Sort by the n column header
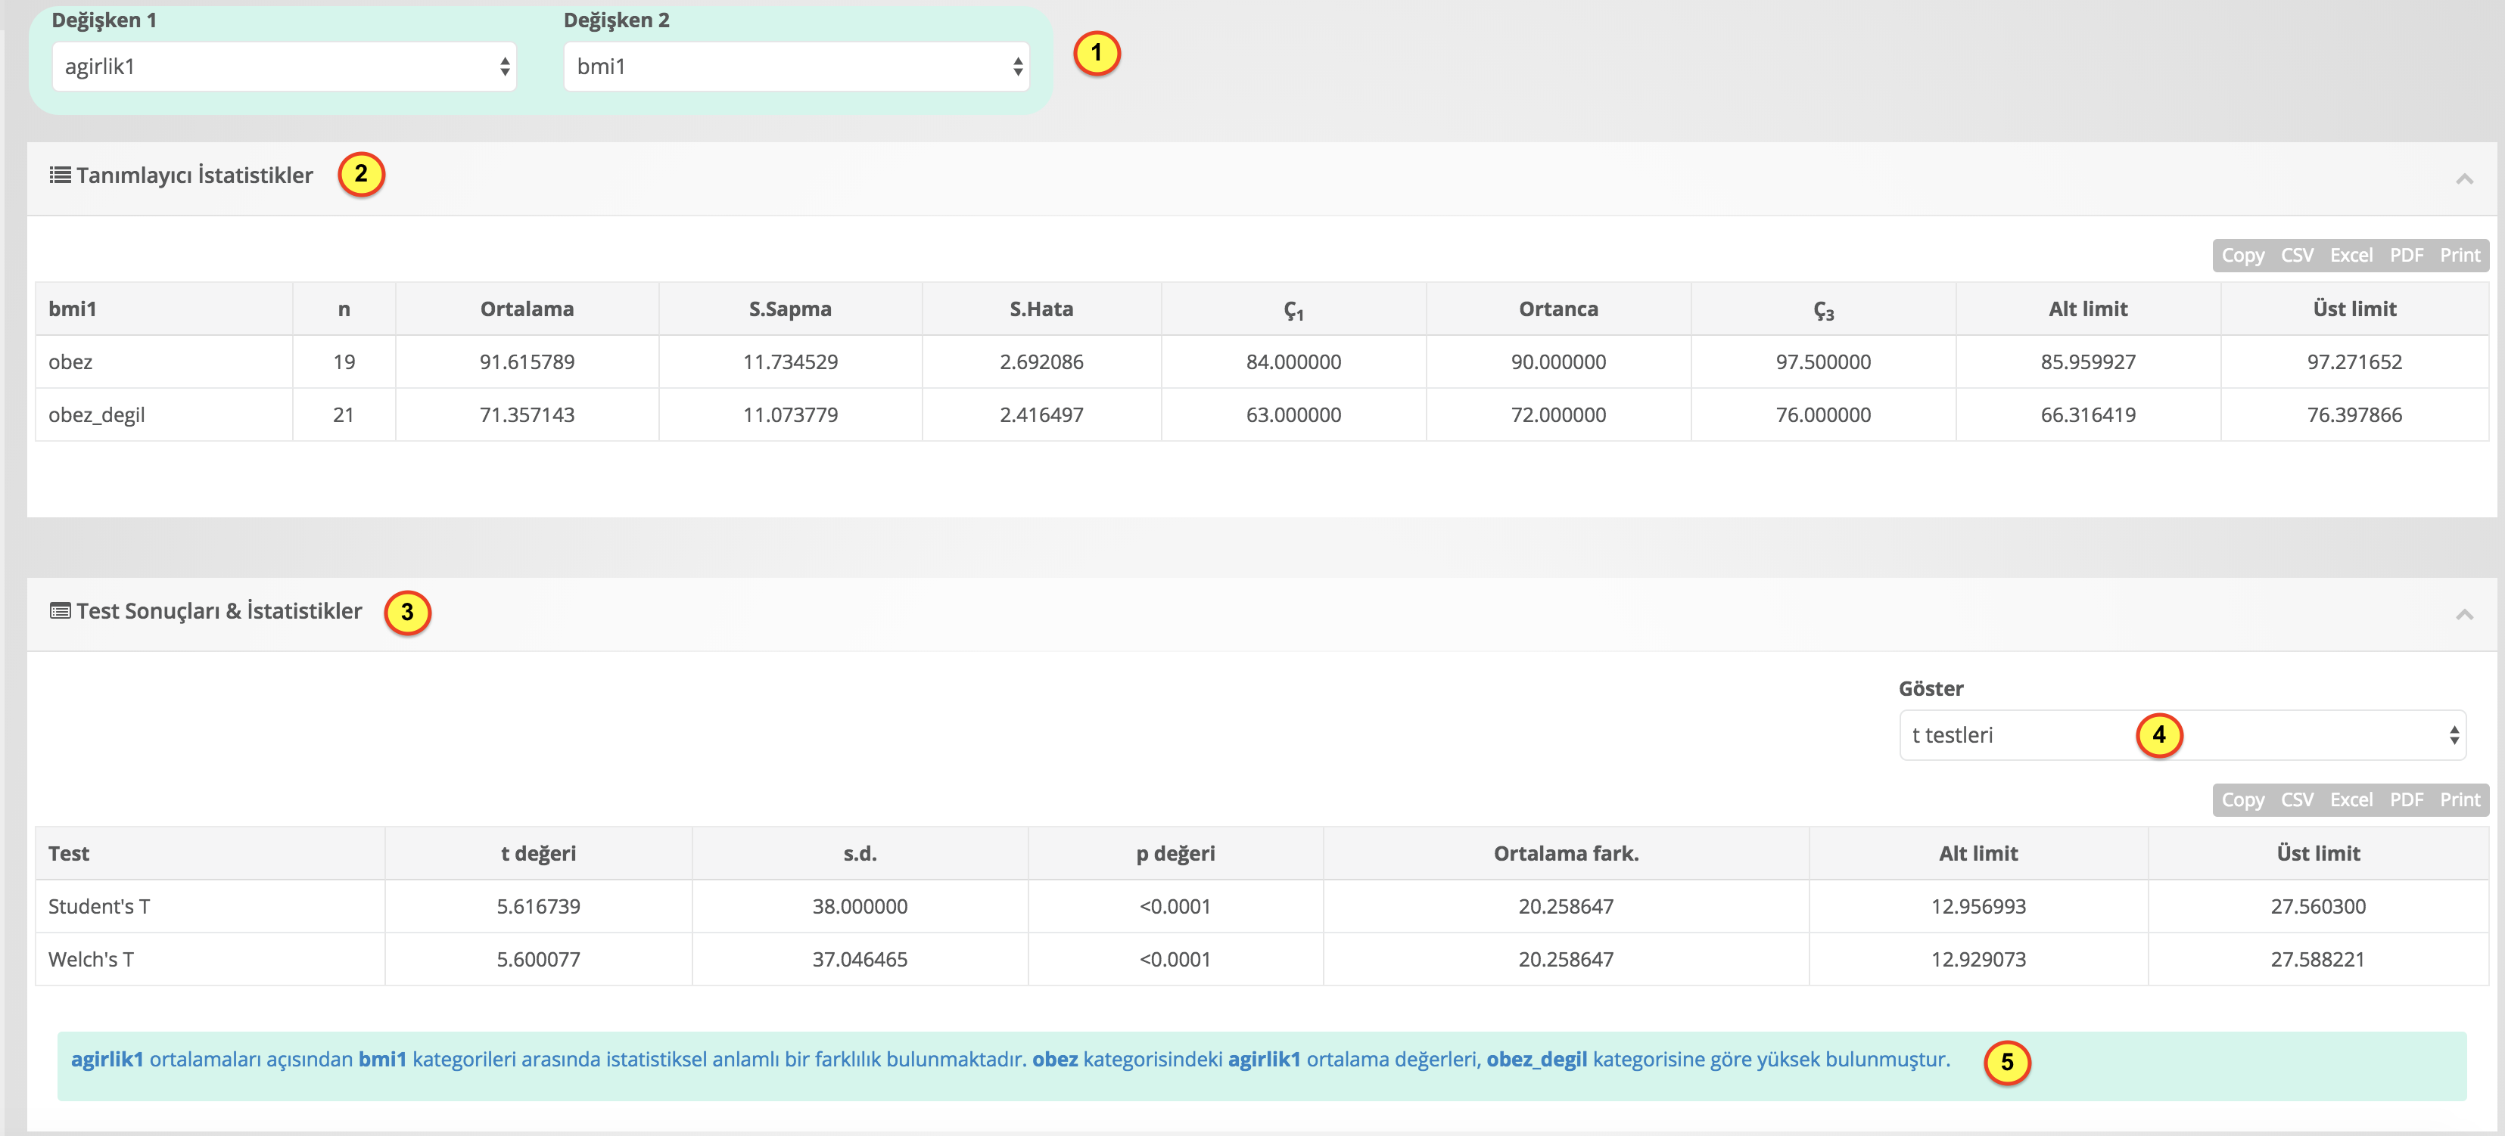This screenshot has height=1136, width=2505. coord(344,309)
